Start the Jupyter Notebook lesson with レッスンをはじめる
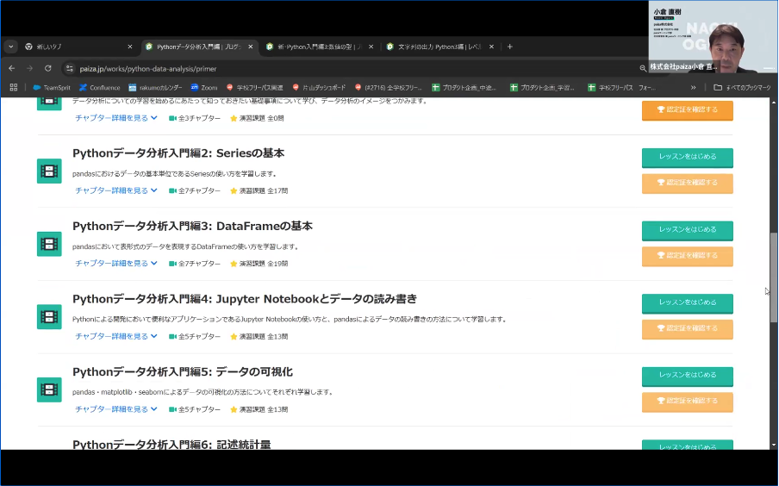This screenshot has width=779, height=486. [x=687, y=302]
